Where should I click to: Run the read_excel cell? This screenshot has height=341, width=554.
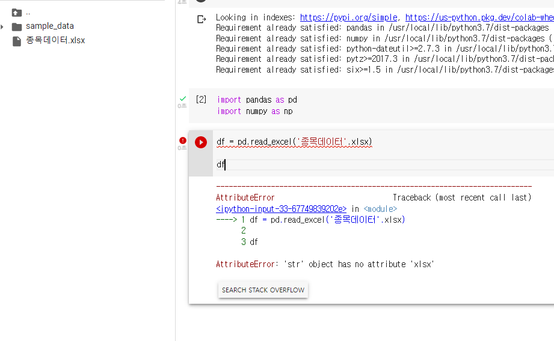[201, 142]
